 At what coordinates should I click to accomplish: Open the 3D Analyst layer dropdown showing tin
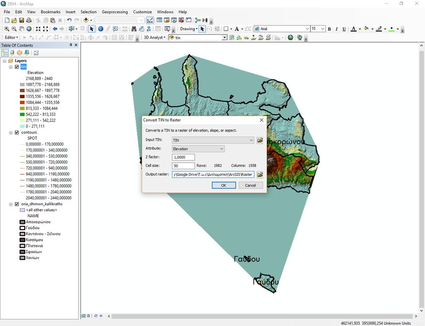pos(224,38)
